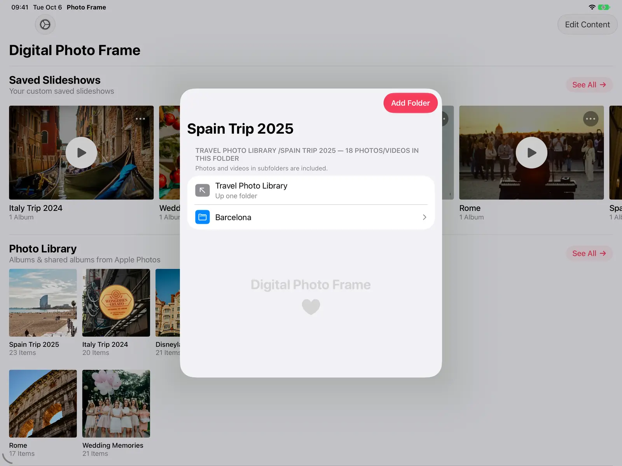Click See All for Photo Library
This screenshot has height=466, width=622.
pos(589,253)
